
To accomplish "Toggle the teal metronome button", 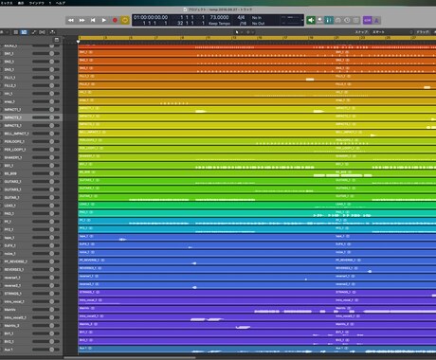I will [x=329, y=20].
